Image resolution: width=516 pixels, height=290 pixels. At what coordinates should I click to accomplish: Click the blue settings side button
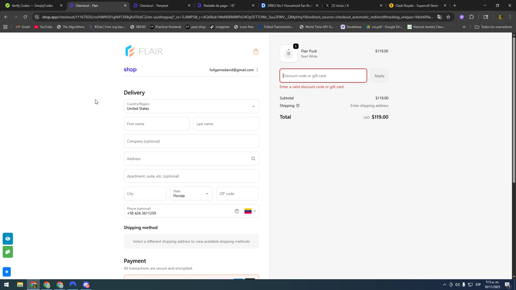[7, 272]
